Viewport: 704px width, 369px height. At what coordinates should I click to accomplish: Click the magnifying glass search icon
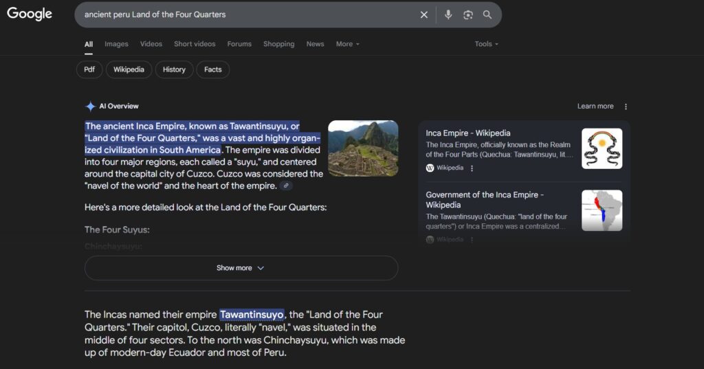coord(487,14)
